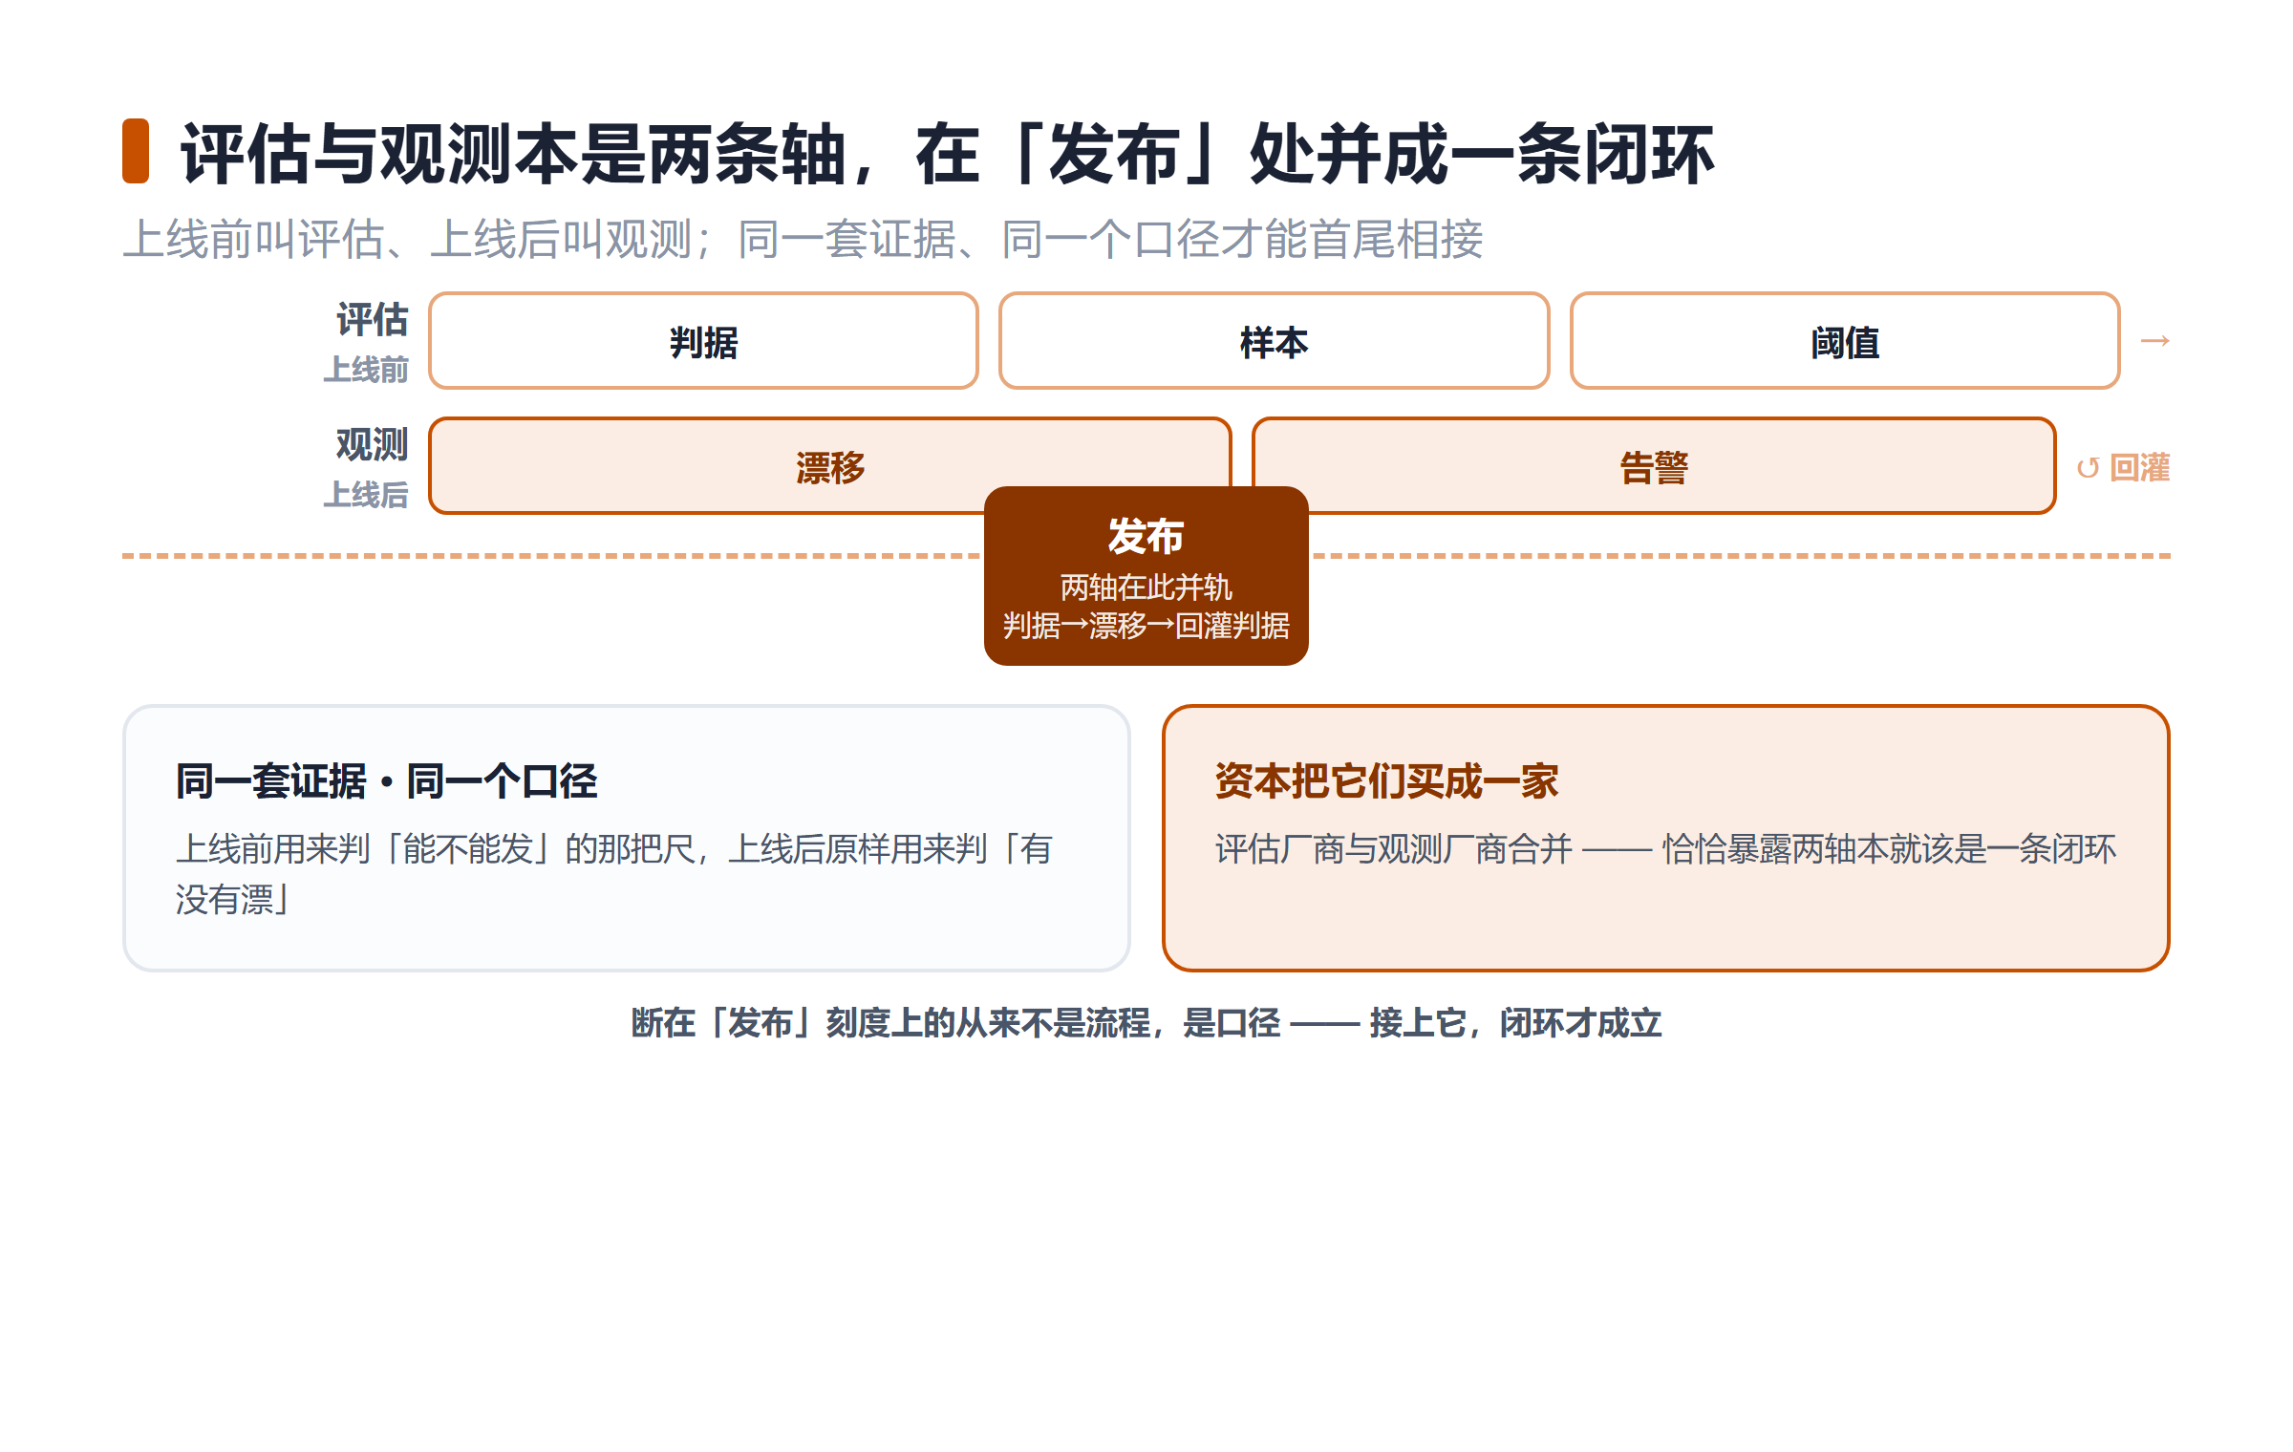Screen dimensions: 2293x1452
Task: Click the bottom conclusion sentence
Action: [x=1146, y=1023]
